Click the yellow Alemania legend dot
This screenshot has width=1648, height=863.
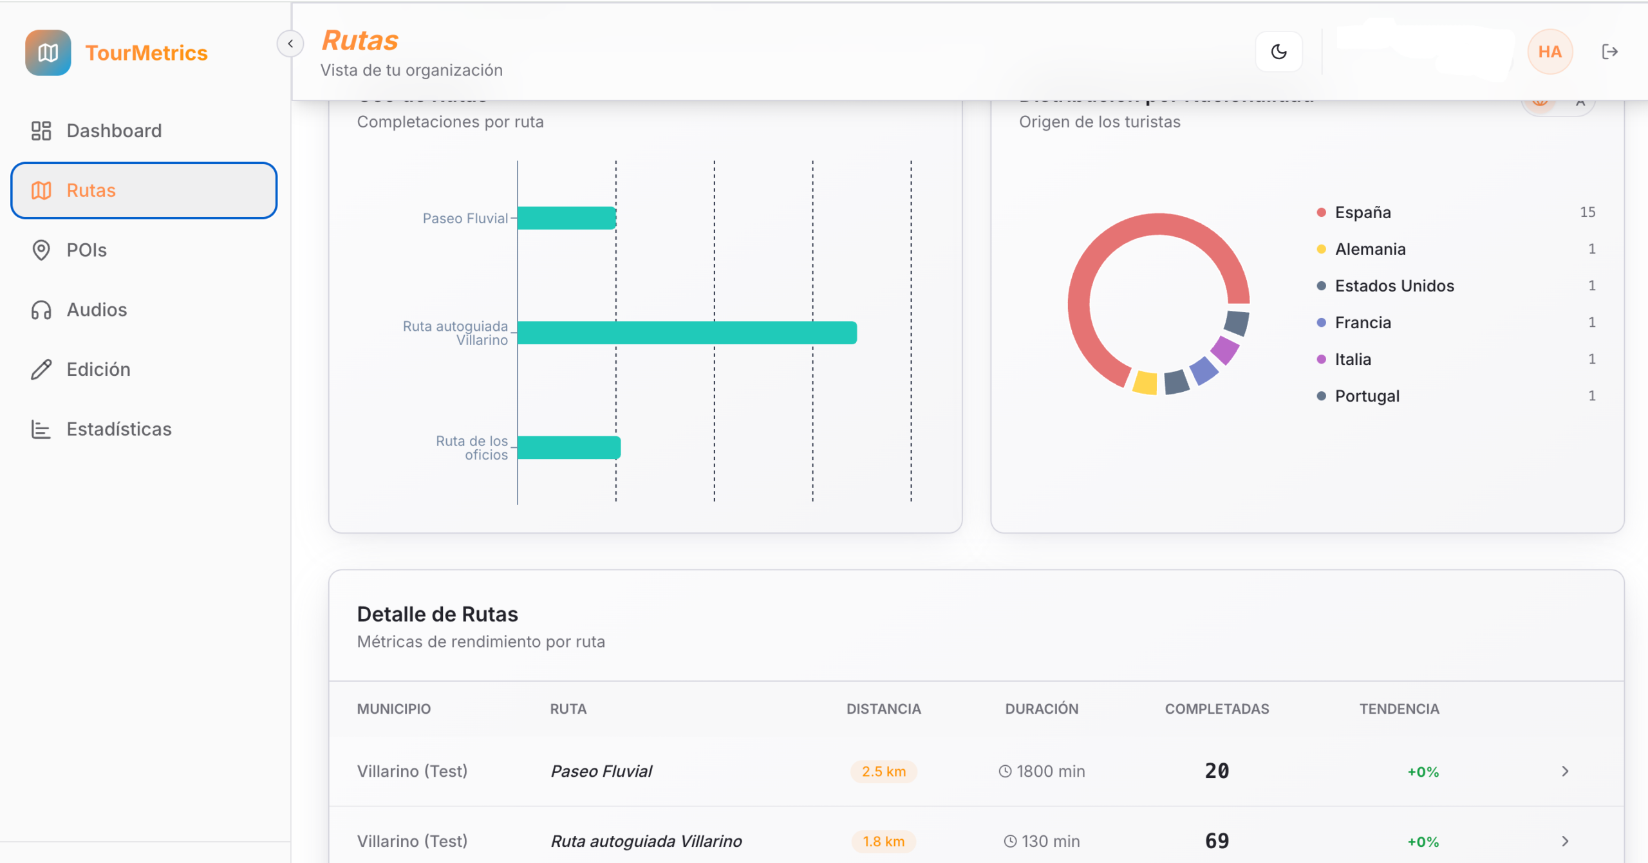1321,249
